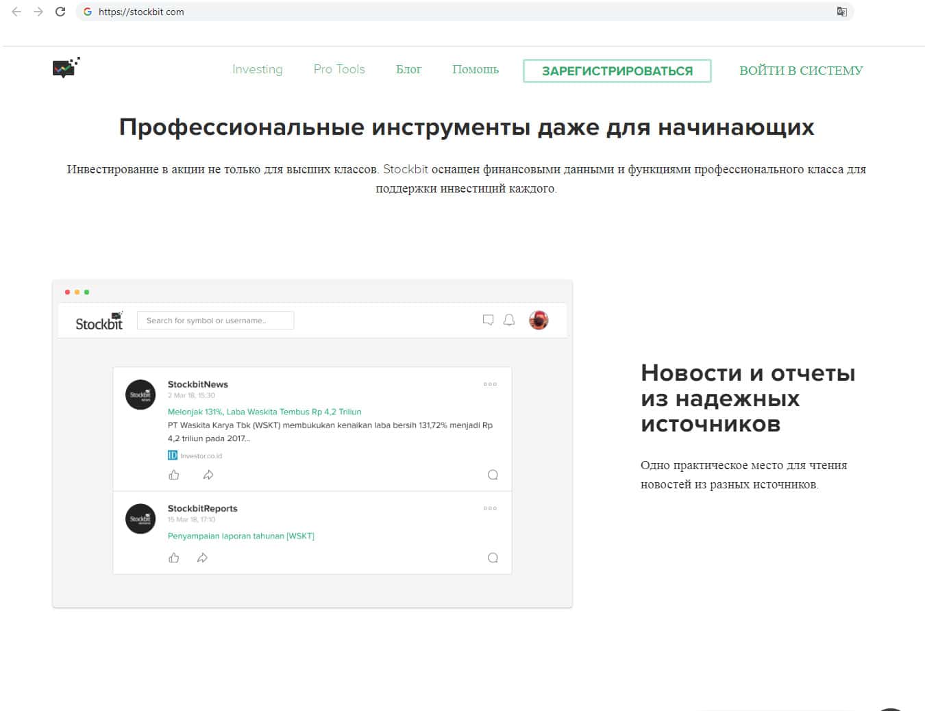Image resolution: width=925 pixels, height=711 pixels.
Task: Click the browser back arrow
Action: 16,12
